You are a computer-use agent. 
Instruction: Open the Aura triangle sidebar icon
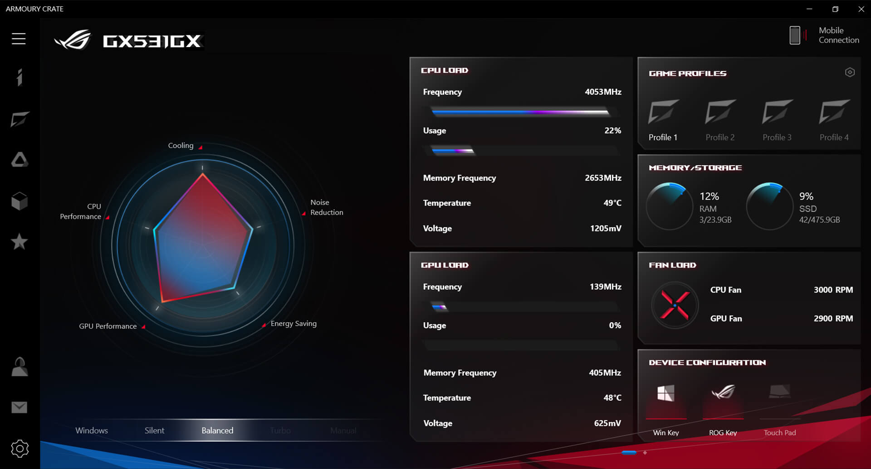pos(20,160)
